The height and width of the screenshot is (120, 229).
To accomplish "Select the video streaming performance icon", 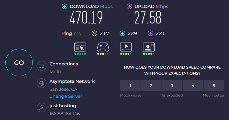I will point(126,47).
